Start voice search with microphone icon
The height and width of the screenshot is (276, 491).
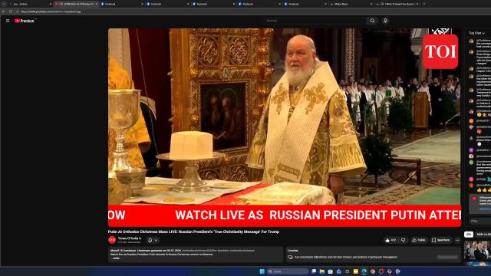[385, 21]
